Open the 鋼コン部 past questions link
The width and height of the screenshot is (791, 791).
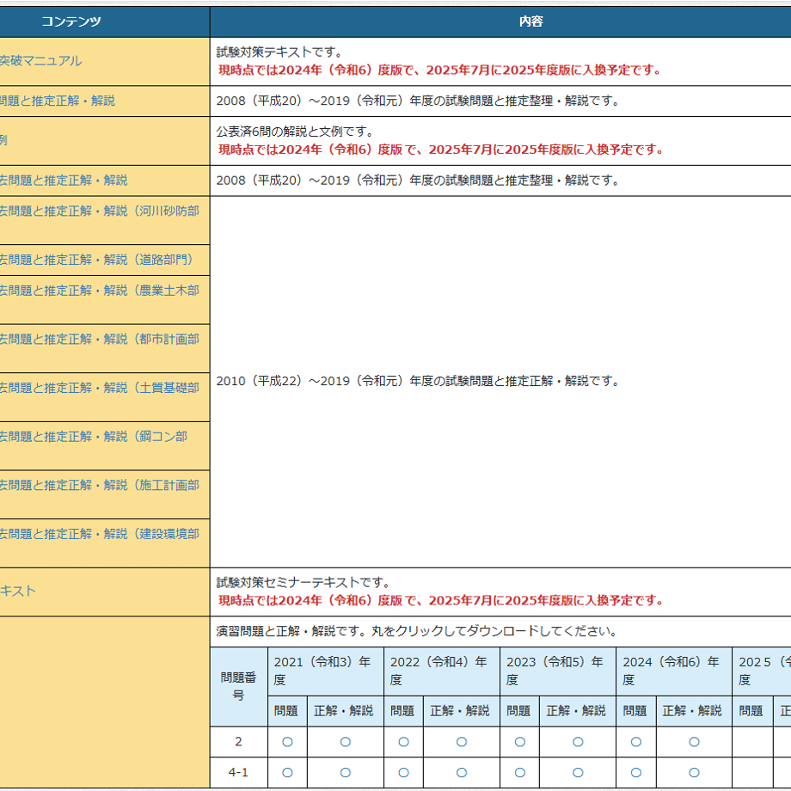[x=94, y=437]
